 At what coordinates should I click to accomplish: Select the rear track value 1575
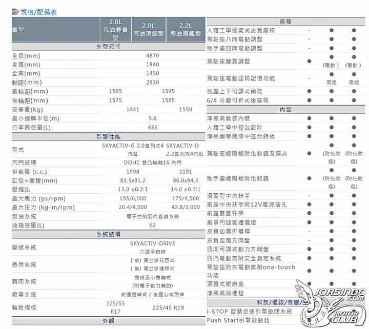pos(115,100)
